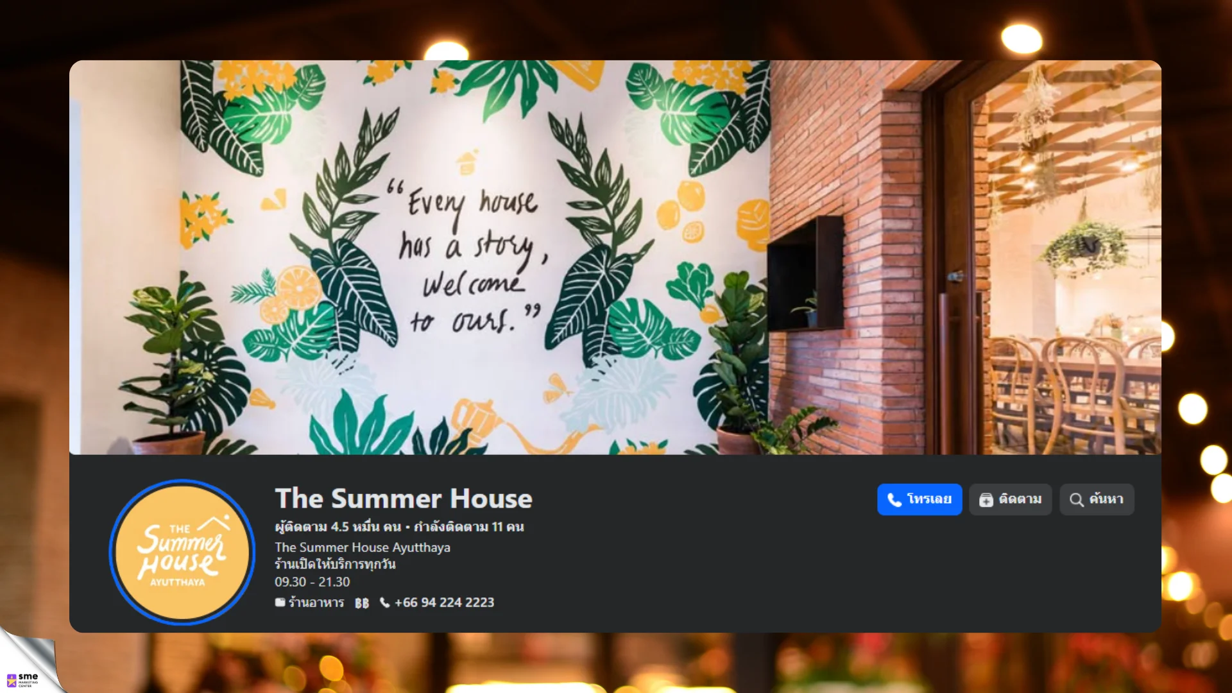The height and width of the screenshot is (693, 1232).
Task: Click the ฿฿ price range indicator
Action: [362, 603]
